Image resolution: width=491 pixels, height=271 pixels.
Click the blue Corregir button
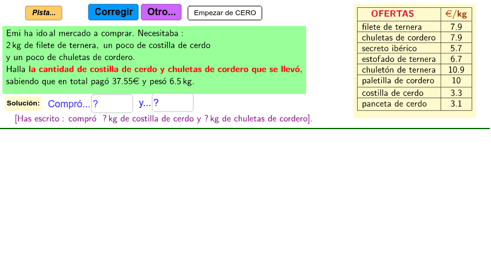point(113,12)
